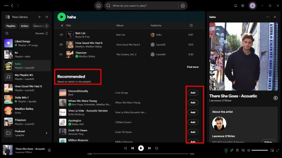The height and width of the screenshot is (158, 282).
Task: Go back with the left arrow
Action: [x=12, y=6]
